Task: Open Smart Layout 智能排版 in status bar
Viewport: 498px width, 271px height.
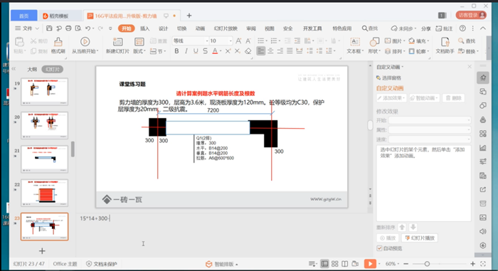Action: pyautogui.click(x=221, y=264)
